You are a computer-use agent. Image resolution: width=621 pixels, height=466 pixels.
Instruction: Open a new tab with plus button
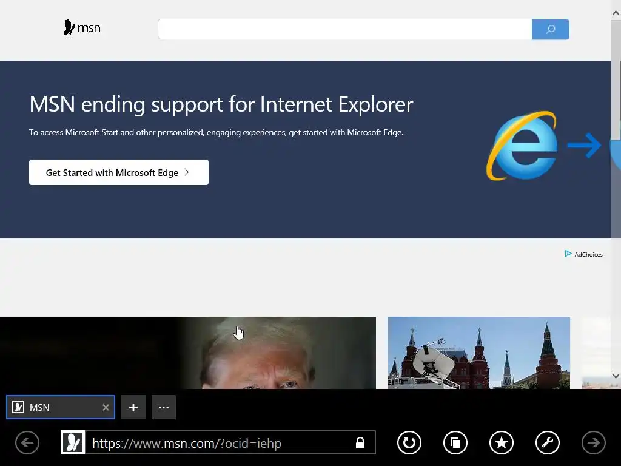coord(133,407)
